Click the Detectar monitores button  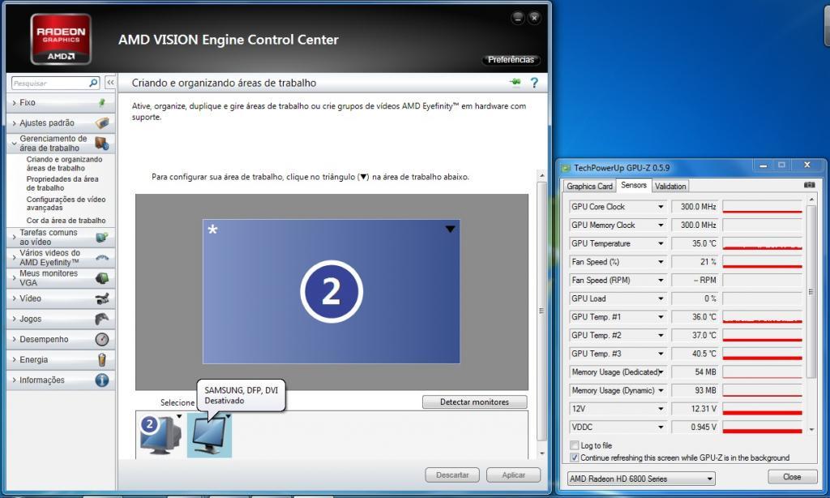(474, 402)
